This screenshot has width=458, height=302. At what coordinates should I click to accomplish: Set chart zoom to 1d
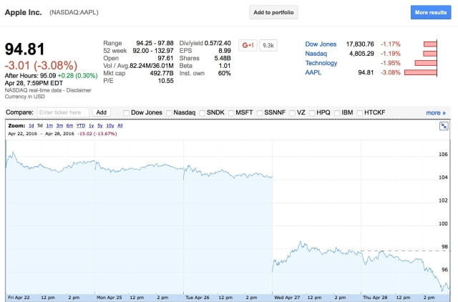(x=31, y=125)
